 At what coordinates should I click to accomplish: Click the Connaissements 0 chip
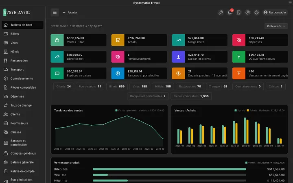(x=248, y=87)
